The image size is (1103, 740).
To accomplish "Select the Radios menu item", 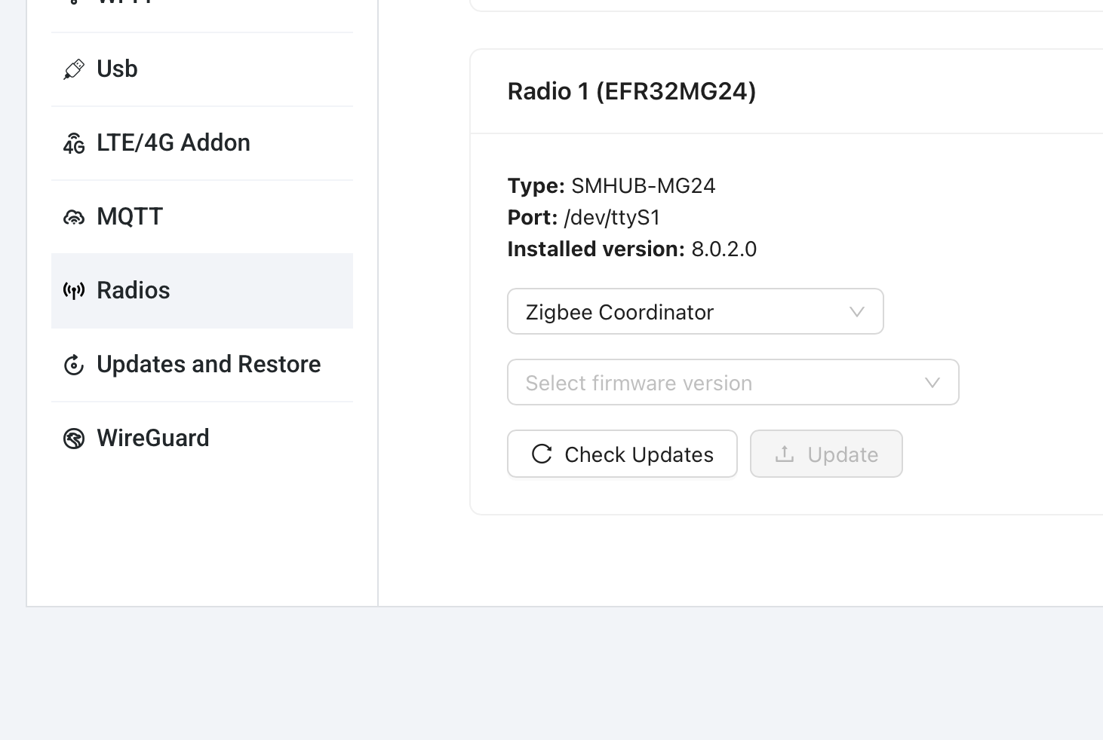I will tap(134, 291).
